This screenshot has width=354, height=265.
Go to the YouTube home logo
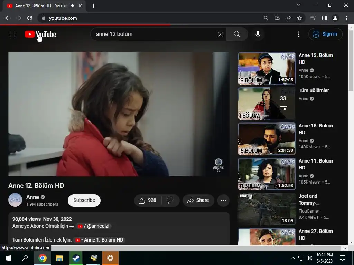point(40,34)
